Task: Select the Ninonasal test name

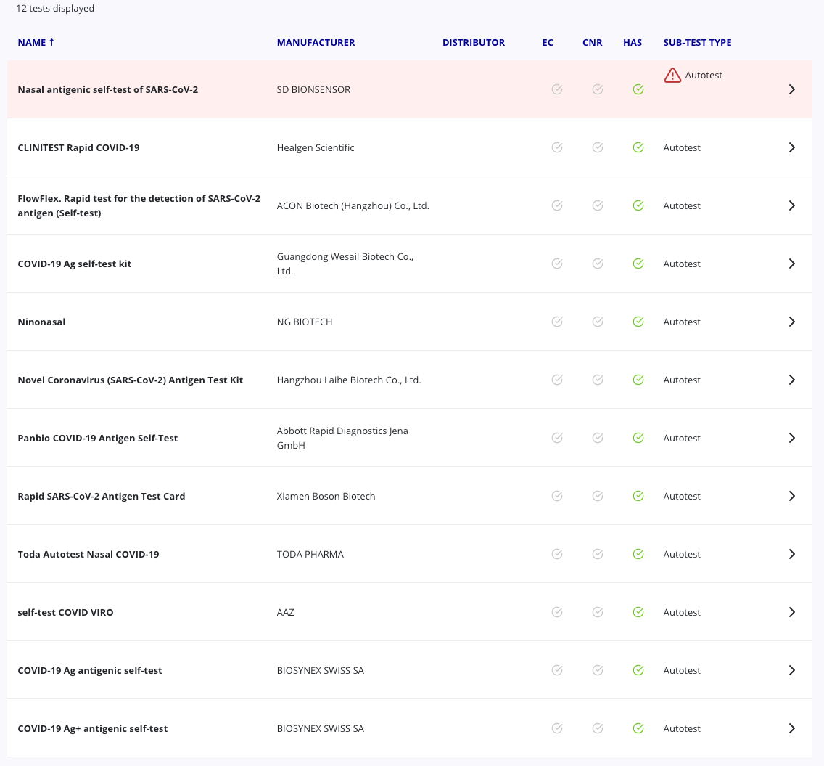Action: pos(41,322)
